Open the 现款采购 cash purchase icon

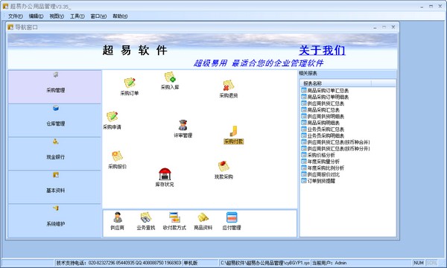coord(223,170)
